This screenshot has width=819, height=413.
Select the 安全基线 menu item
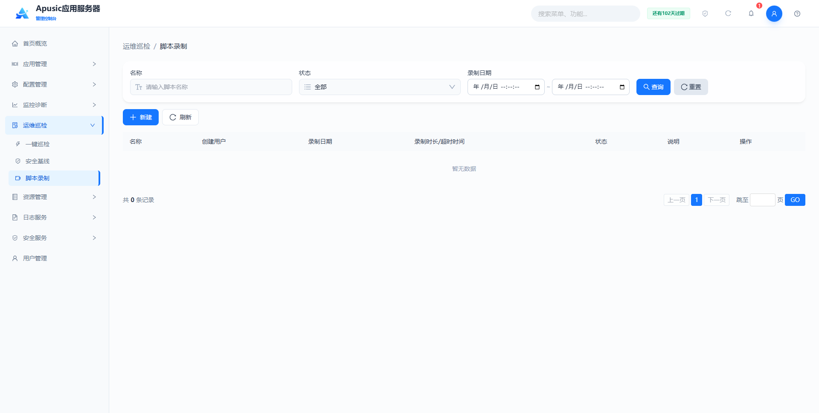tap(54, 161)
